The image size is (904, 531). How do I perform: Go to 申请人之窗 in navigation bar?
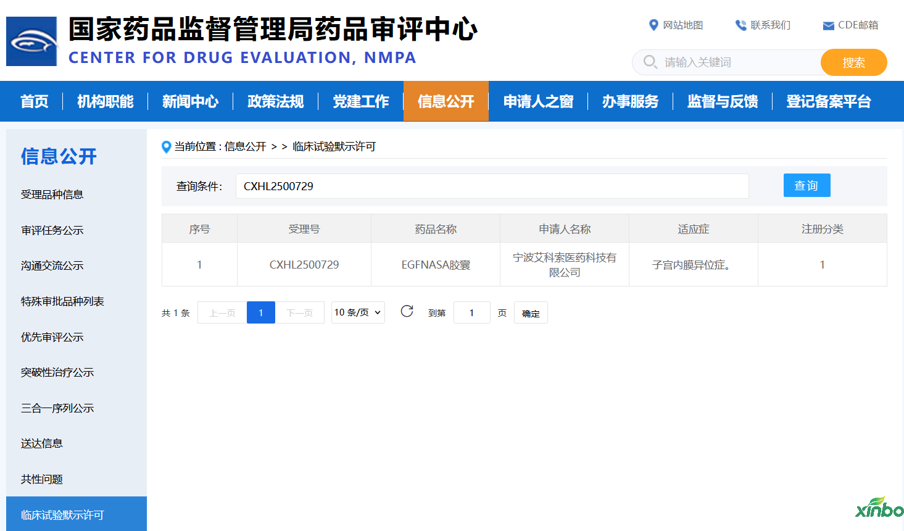(x=538, y=101)
